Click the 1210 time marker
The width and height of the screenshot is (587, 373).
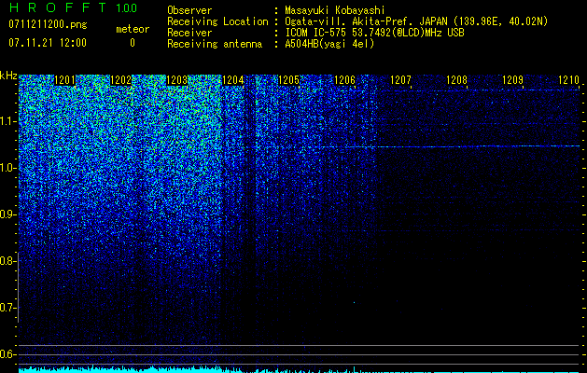tap(568, 80)
